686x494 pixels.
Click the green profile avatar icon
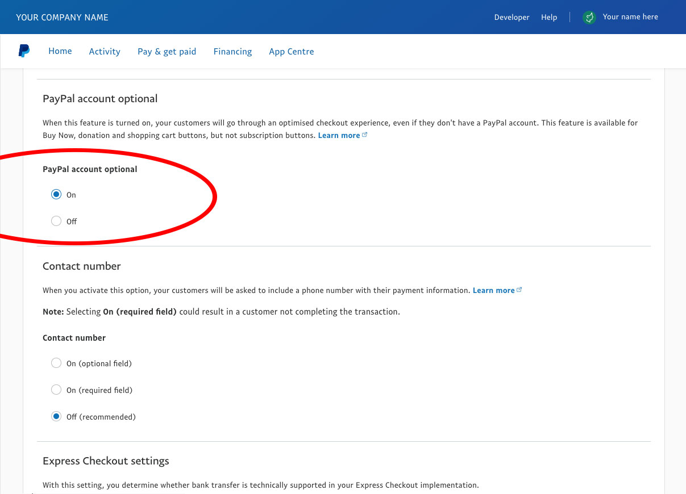(589, 18)
